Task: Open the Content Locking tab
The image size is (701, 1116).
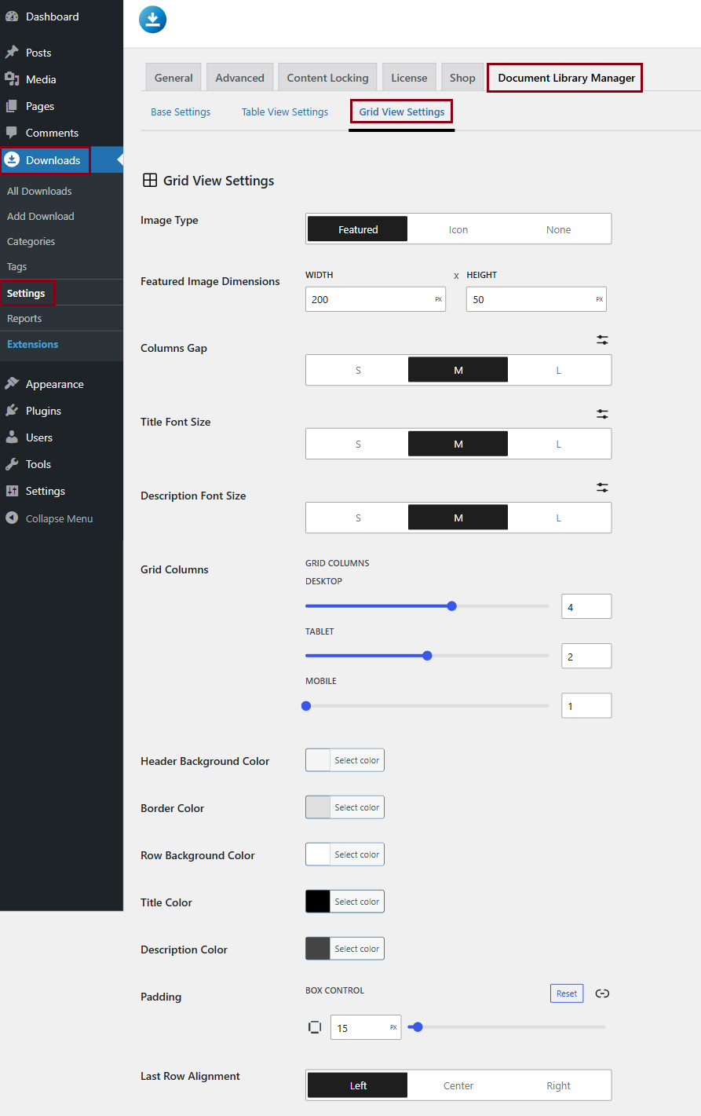Action: 327,78
